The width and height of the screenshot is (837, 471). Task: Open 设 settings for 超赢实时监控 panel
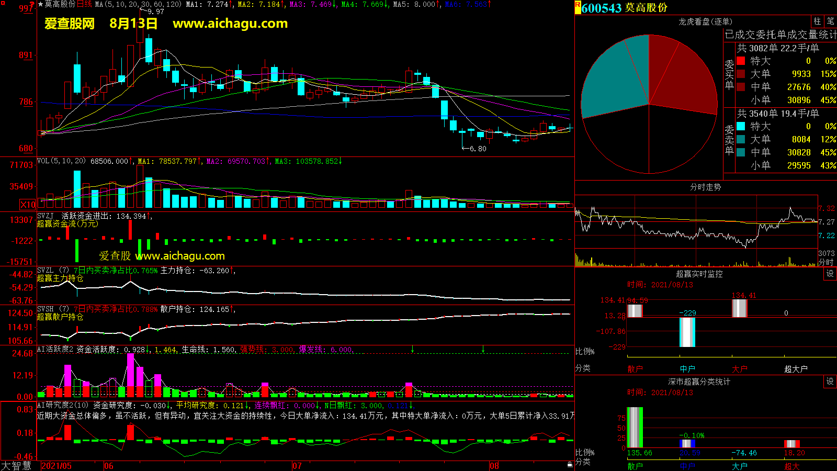[830, 274]
